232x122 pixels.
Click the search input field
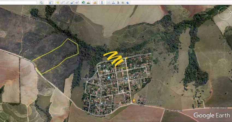[x=19, y=2]
